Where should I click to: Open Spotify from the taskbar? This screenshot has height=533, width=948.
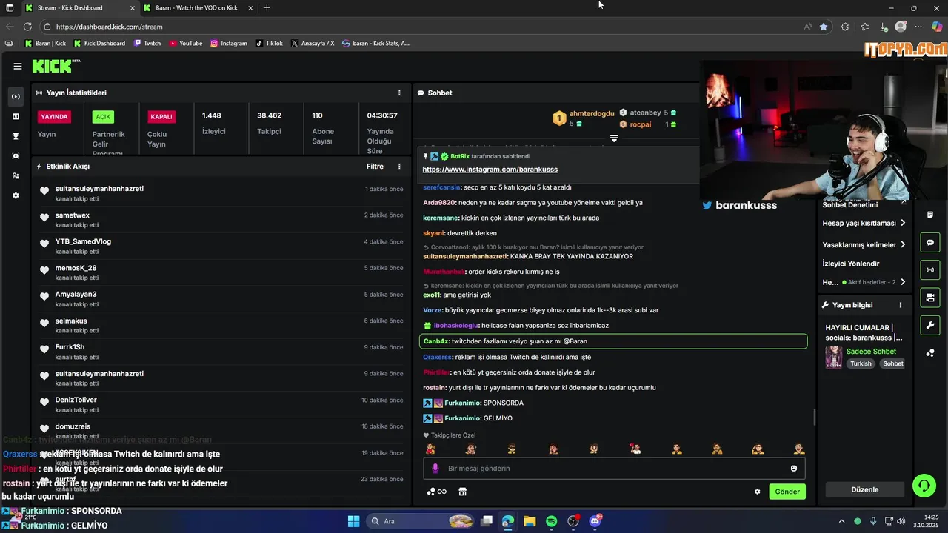551,521
